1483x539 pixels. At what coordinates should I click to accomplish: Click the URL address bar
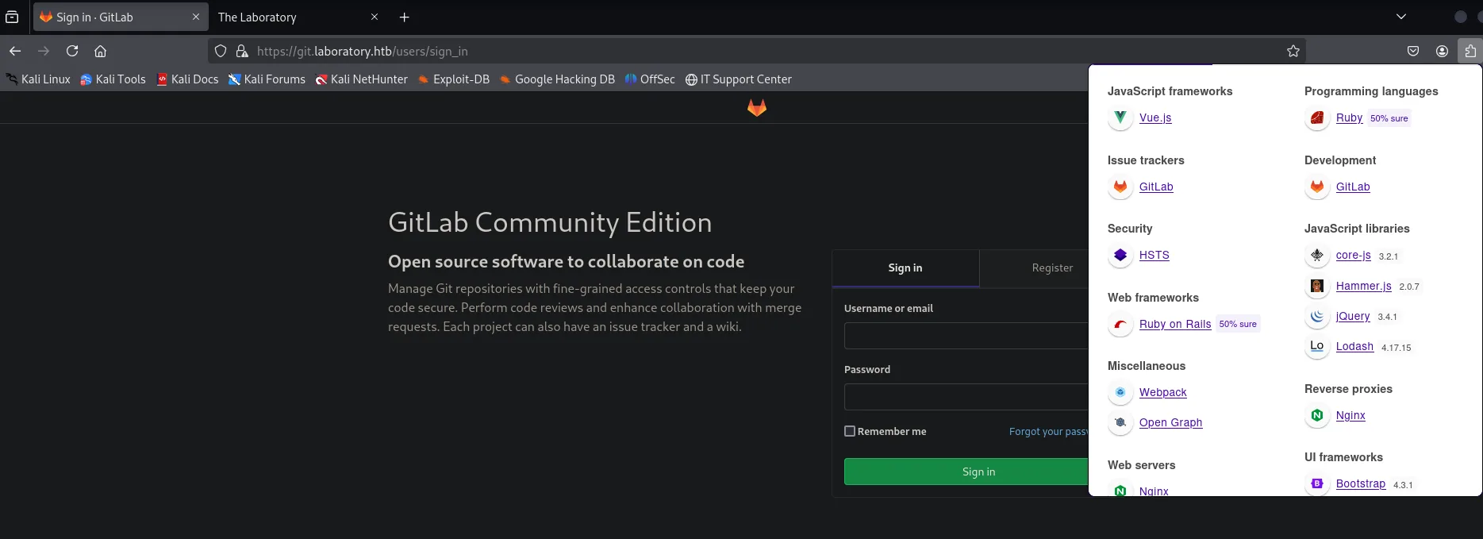point(757,51)
